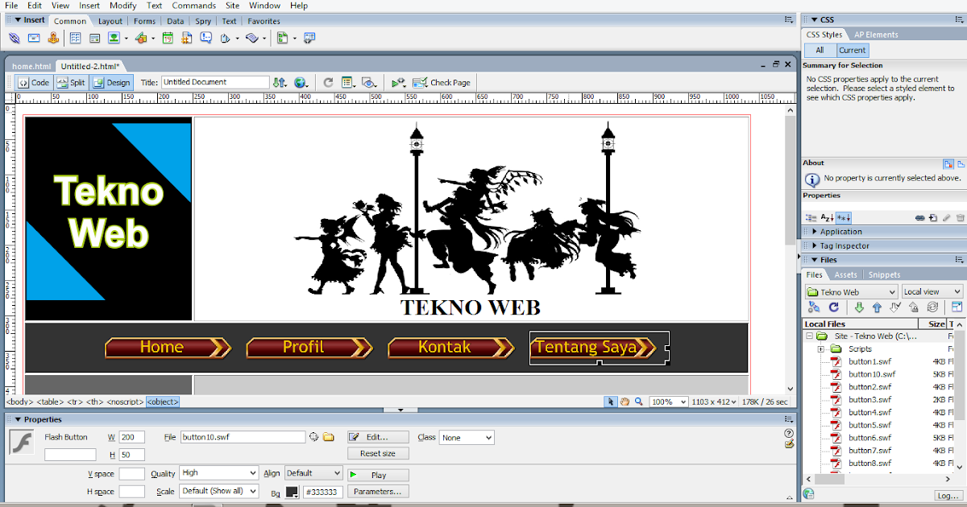Open the Modify menu
This screenshot has height=507, width=967.
pos(123,6)
